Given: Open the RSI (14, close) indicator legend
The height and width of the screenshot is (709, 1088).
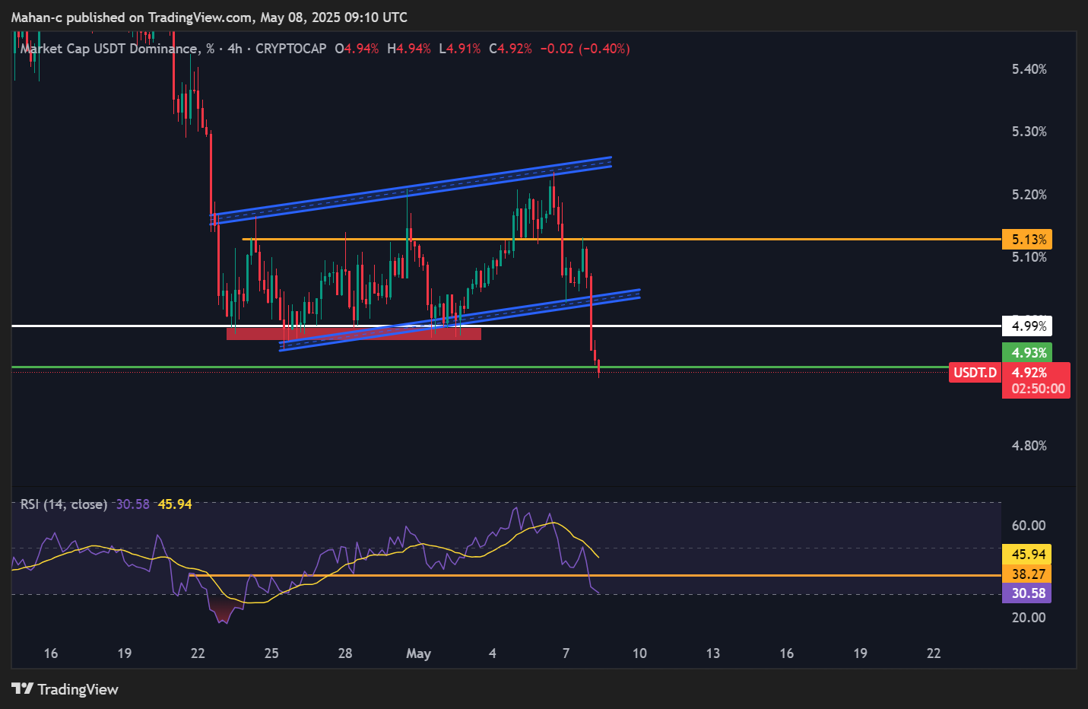Looking at the screenshot, I should pyautogui.click(x=64, y=504).
